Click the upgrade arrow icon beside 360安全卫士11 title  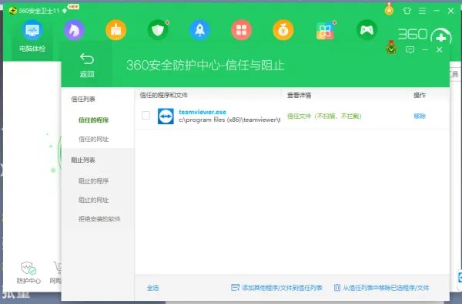click(65, 12)
